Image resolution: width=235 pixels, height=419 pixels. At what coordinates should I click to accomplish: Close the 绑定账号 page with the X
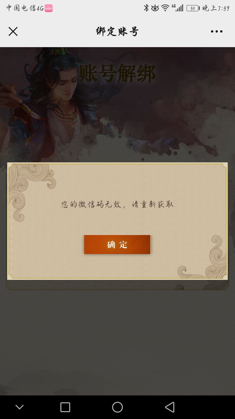click(x=13, y=31)
